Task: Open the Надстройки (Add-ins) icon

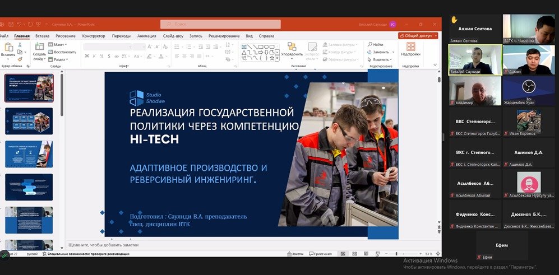Action: 410,48
